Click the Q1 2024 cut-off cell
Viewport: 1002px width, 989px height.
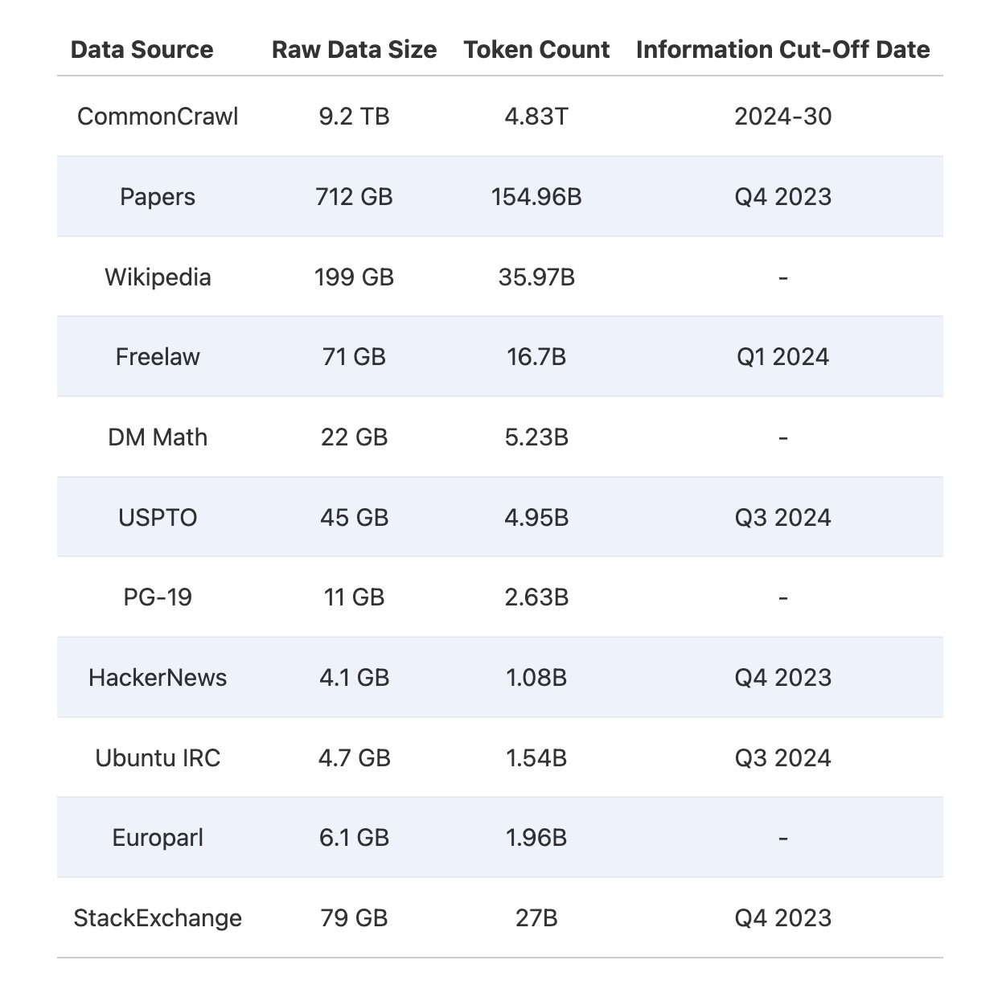click(782, 357)
